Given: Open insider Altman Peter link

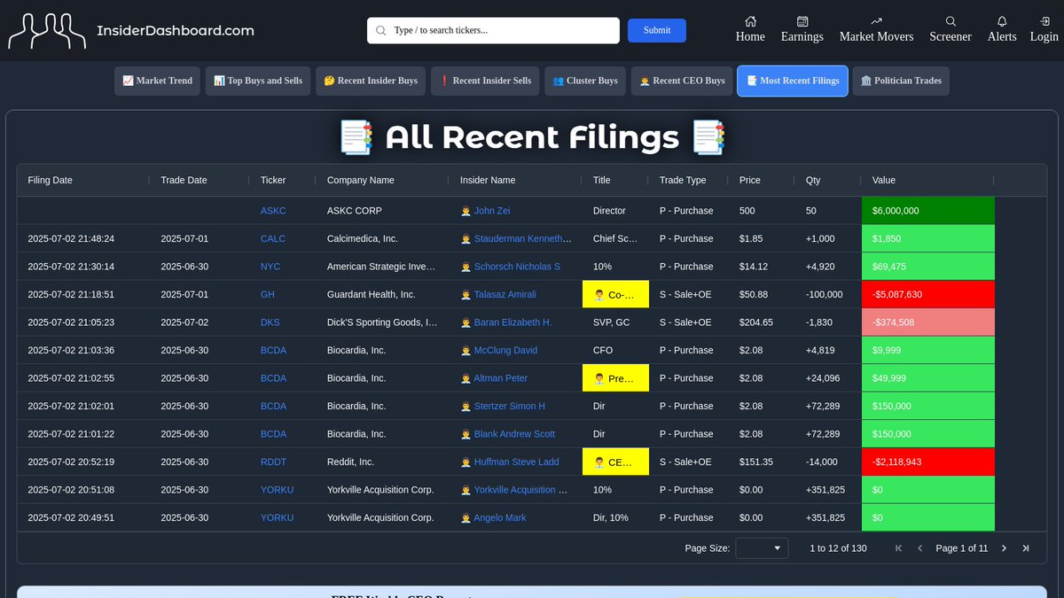Looking at the screenshot, I should [x=501, y=378].
